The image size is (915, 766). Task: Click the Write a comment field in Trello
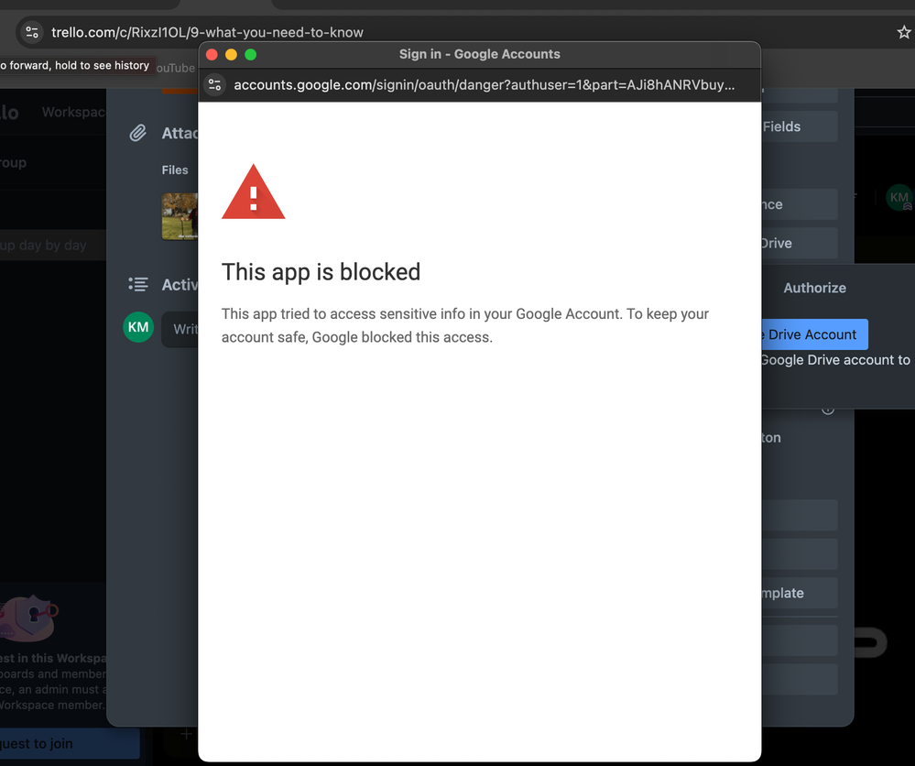coord(180,329)
